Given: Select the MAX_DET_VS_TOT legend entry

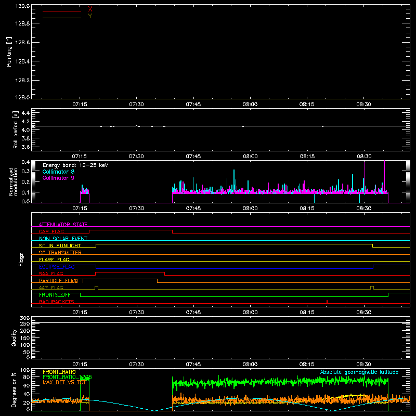Looking at the screenshot, I should pyautogui.click(x=64, y=382).
